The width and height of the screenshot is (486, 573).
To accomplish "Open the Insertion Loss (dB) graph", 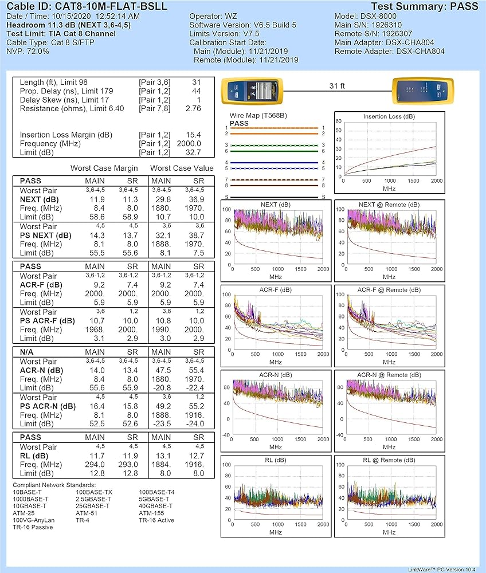I will pyautogui.click(x=390, y=152).
